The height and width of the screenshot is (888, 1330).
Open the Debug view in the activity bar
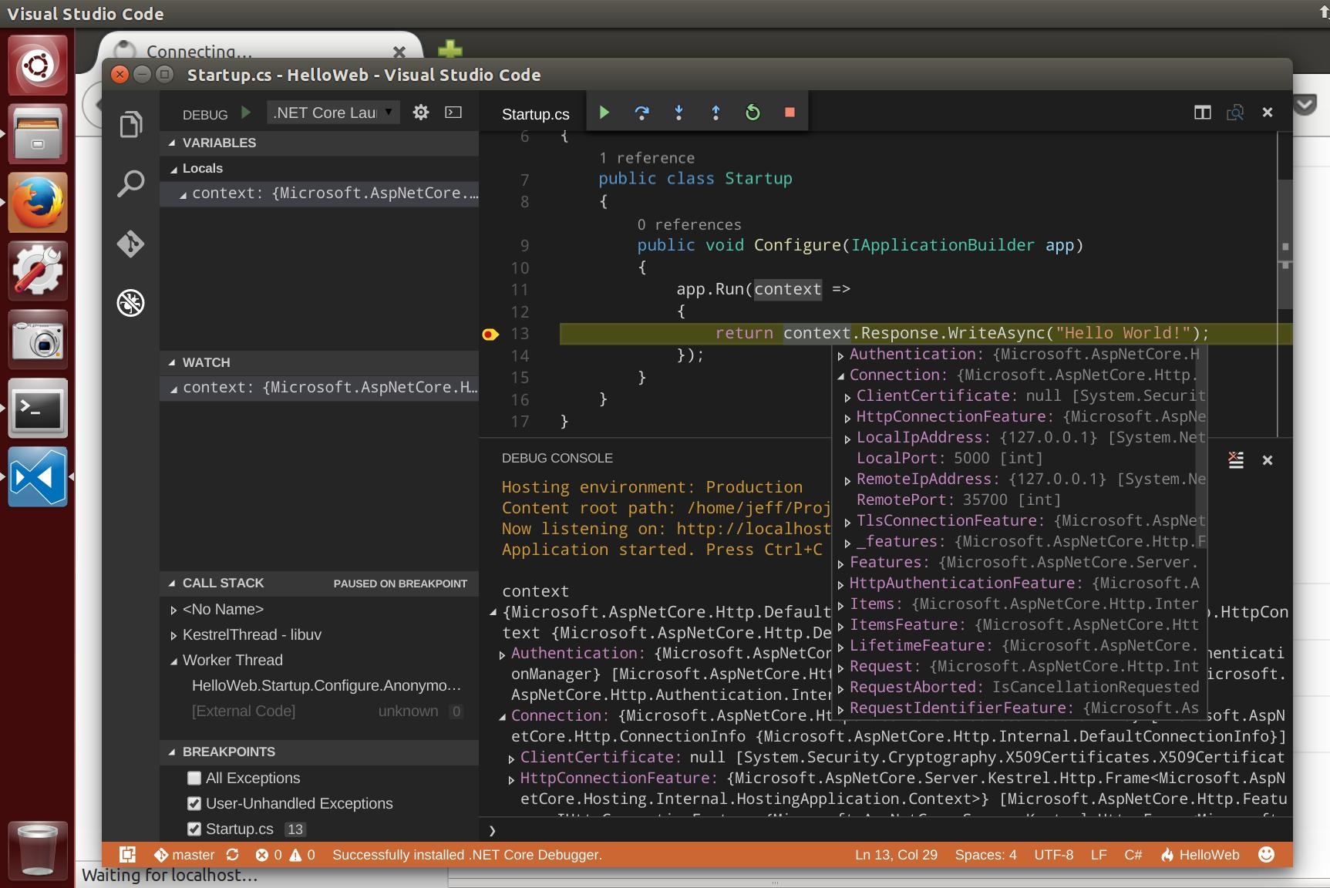[x=131, y=303]
